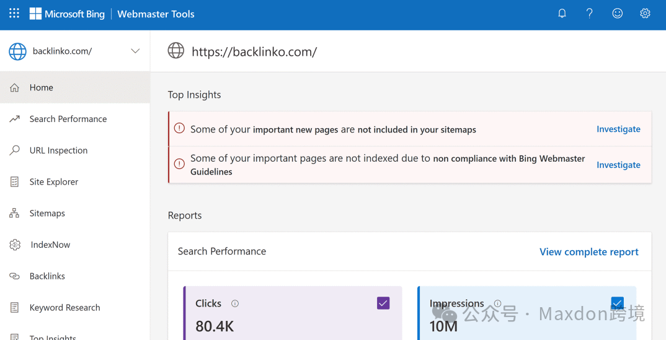
Task: Open Backlinks in the sidebar
Action: coord(75,276)
